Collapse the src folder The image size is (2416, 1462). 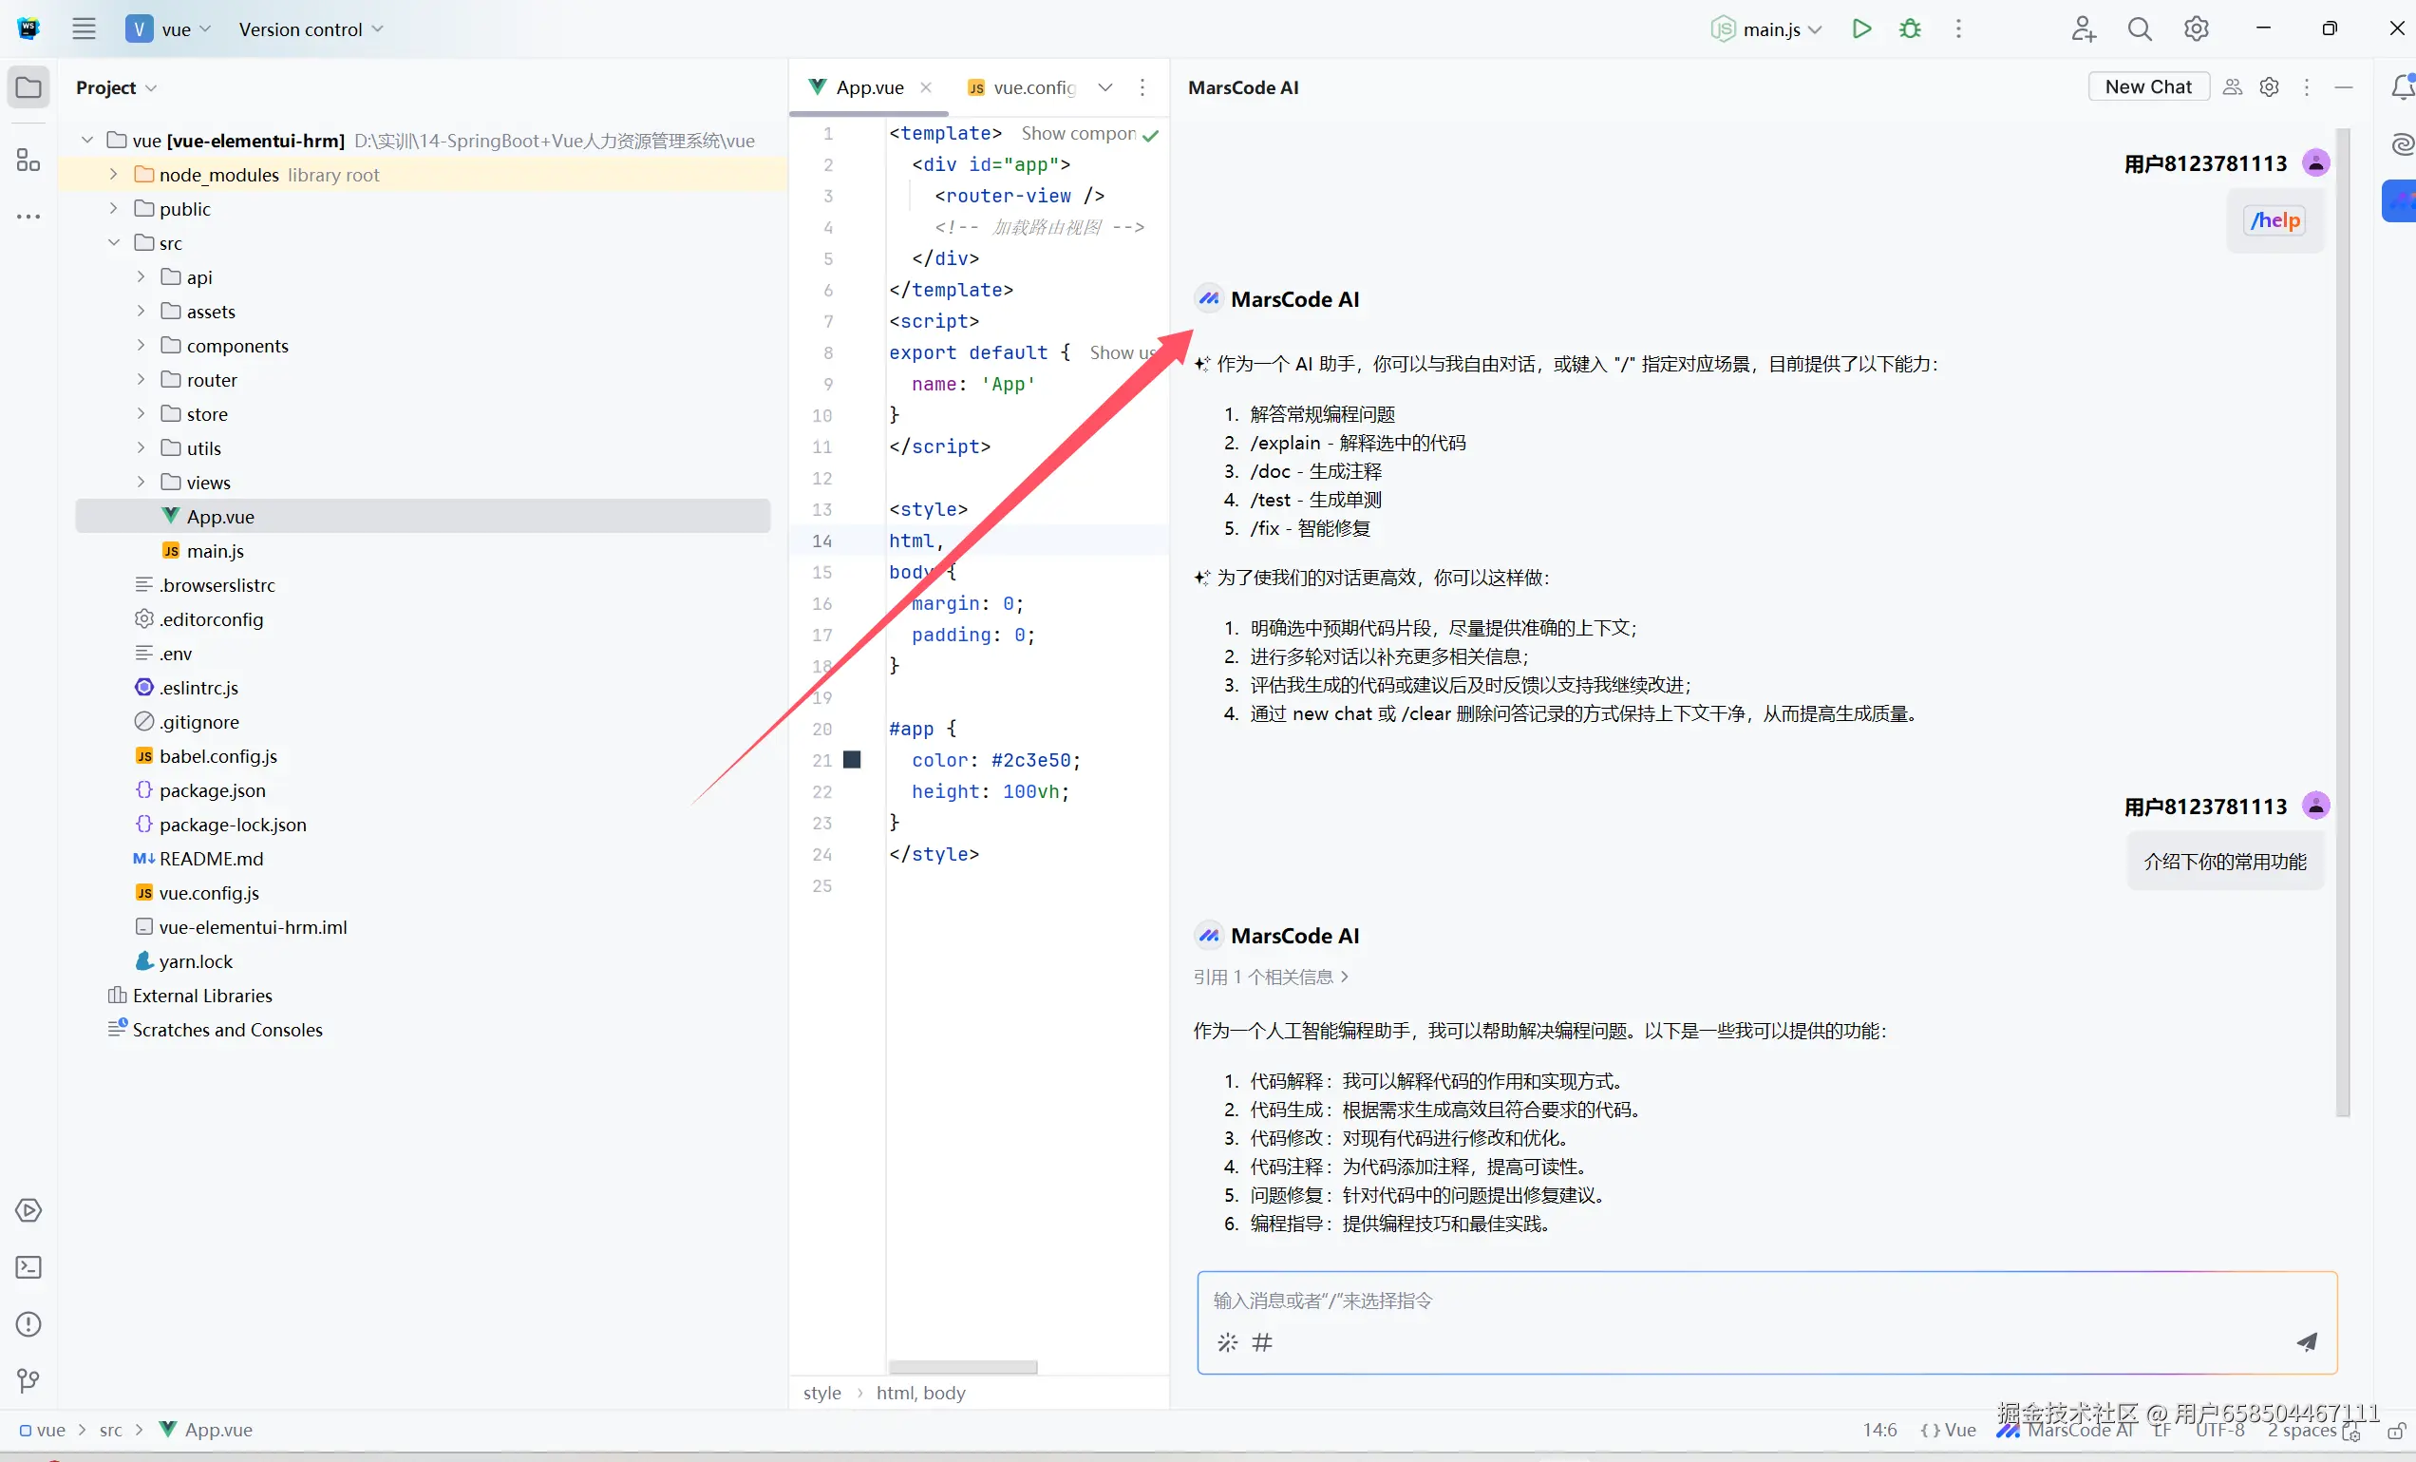114,243
